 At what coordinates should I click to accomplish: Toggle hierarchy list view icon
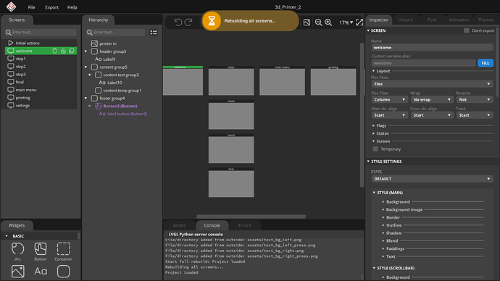154,33
